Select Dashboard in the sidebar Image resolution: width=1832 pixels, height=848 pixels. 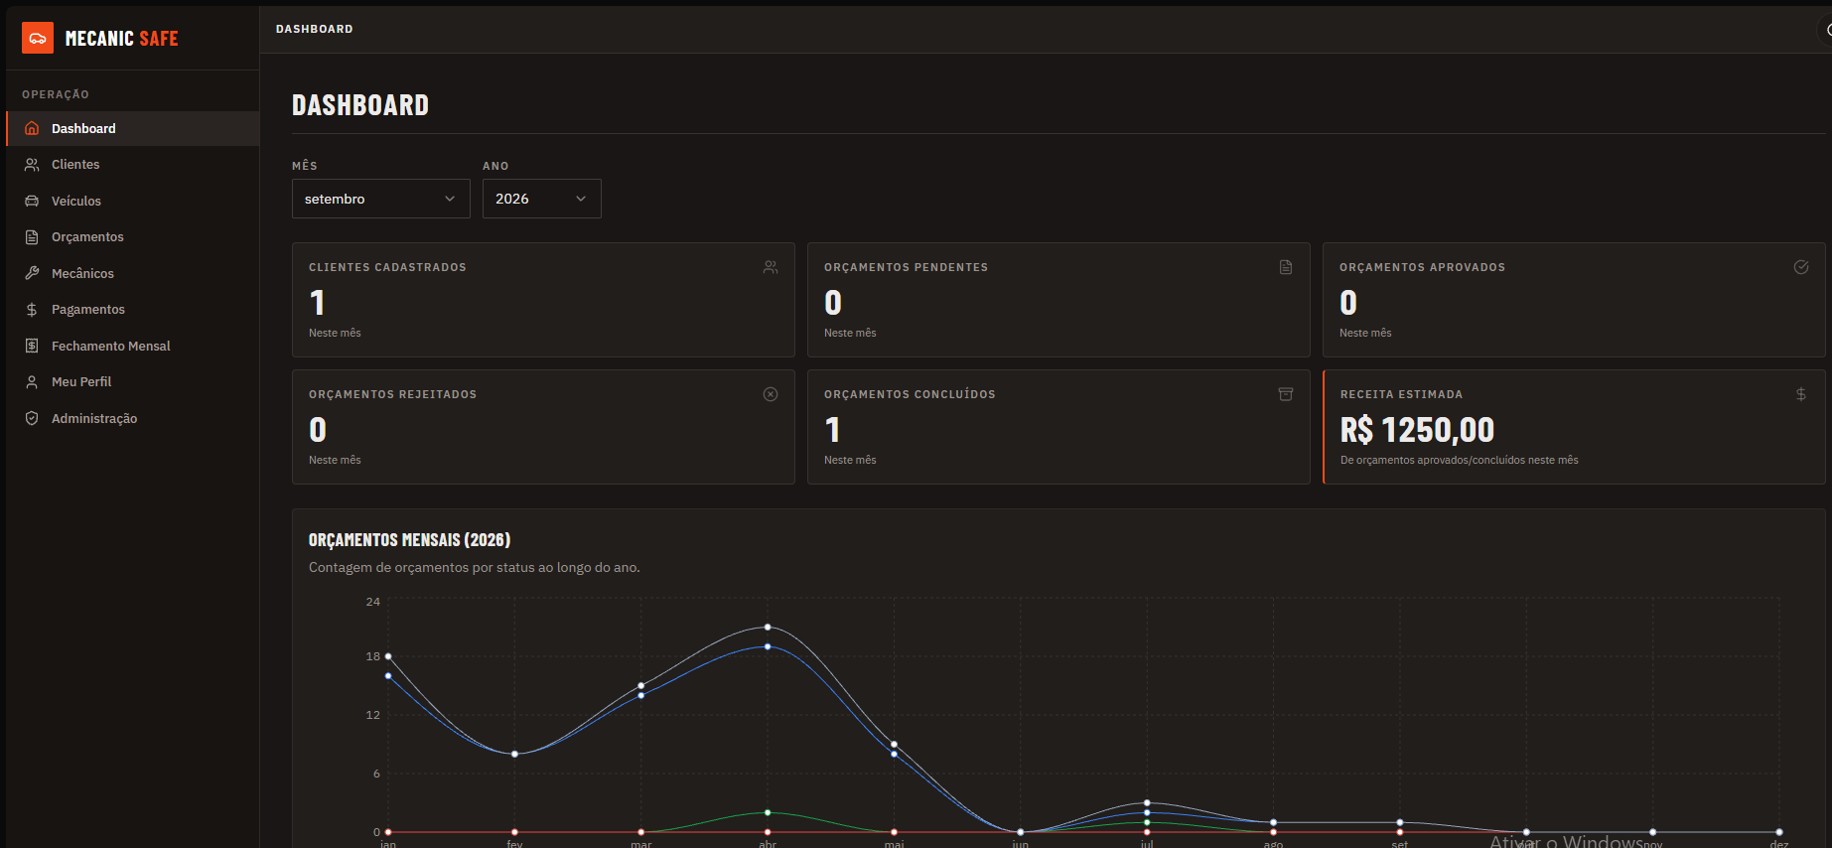coord(133,128)
